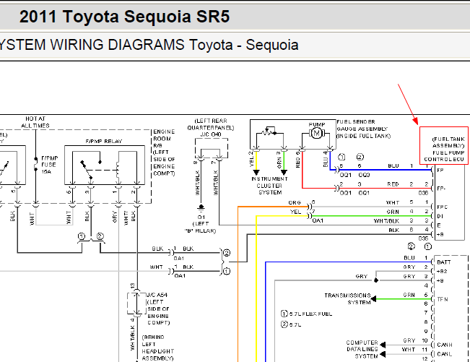Click the "TRANSMISSIONS SYSTEM" reference text
The width and height of the screenshot is (470, 362).
click(348, 299)
